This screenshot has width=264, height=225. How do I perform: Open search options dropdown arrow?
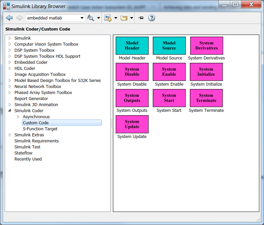coord(99,18)
